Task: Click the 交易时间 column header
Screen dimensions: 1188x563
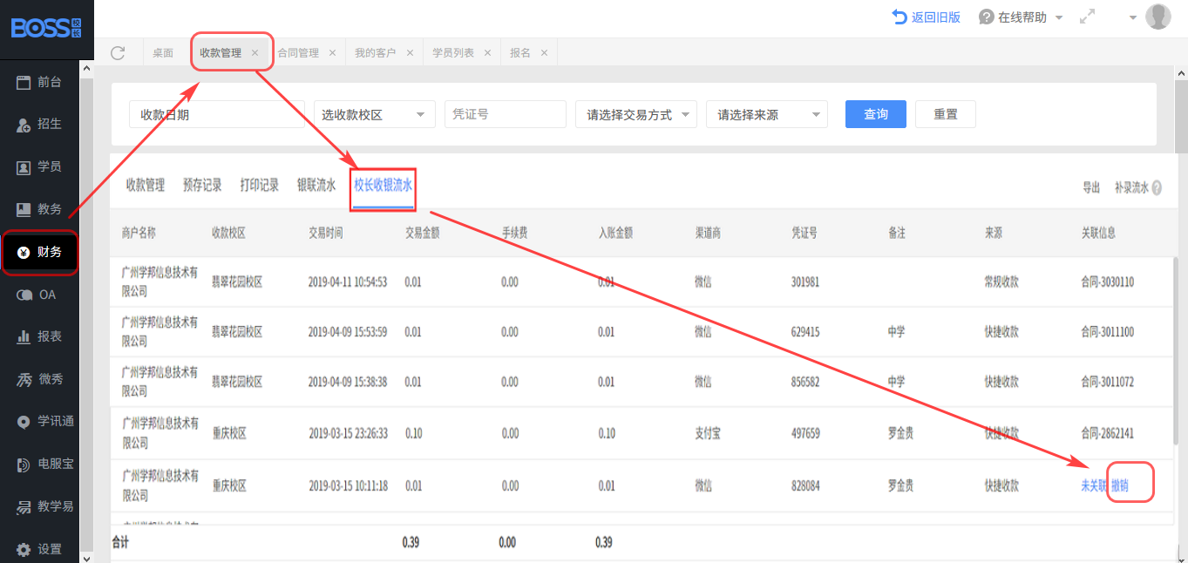Action: coord(325,233)
